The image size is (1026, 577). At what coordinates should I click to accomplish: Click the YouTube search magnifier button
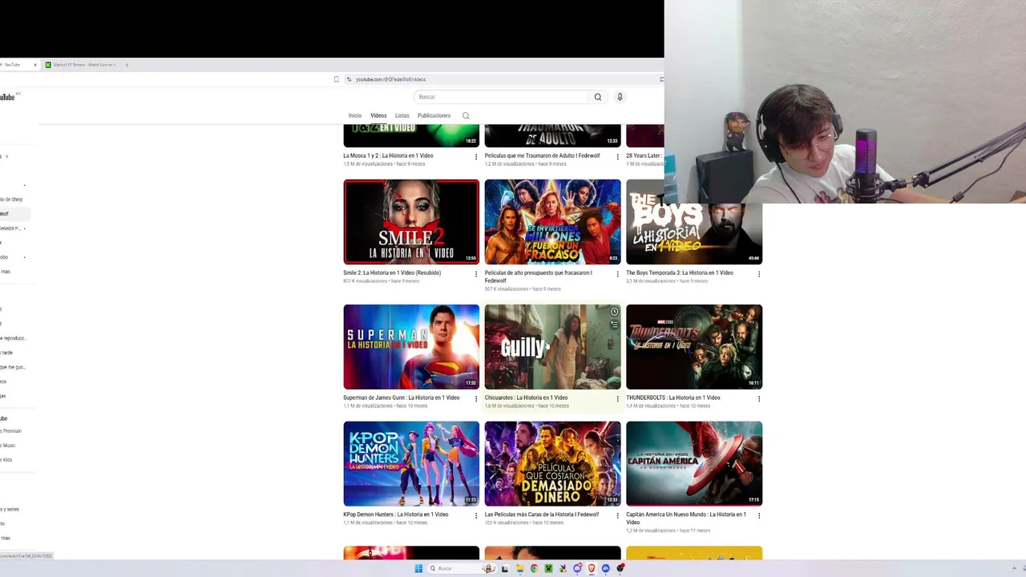(x=597, y=97)
